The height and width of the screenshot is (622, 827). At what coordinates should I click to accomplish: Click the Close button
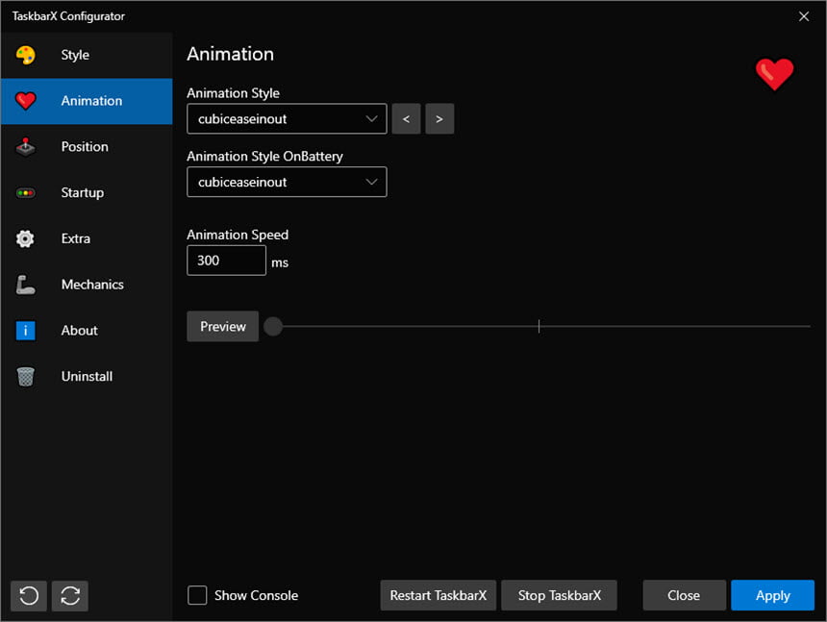(x=684, y=595)
